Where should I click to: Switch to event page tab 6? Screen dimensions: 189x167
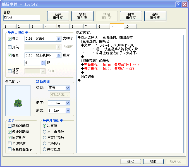coord(76,27)
